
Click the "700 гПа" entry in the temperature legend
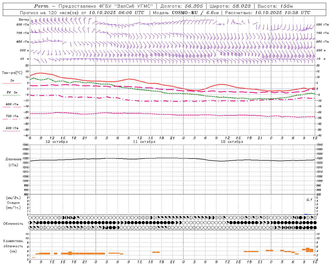pyautogui.click(x=12, y=116)
